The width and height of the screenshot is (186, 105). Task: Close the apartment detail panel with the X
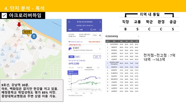tap(100, 22)
